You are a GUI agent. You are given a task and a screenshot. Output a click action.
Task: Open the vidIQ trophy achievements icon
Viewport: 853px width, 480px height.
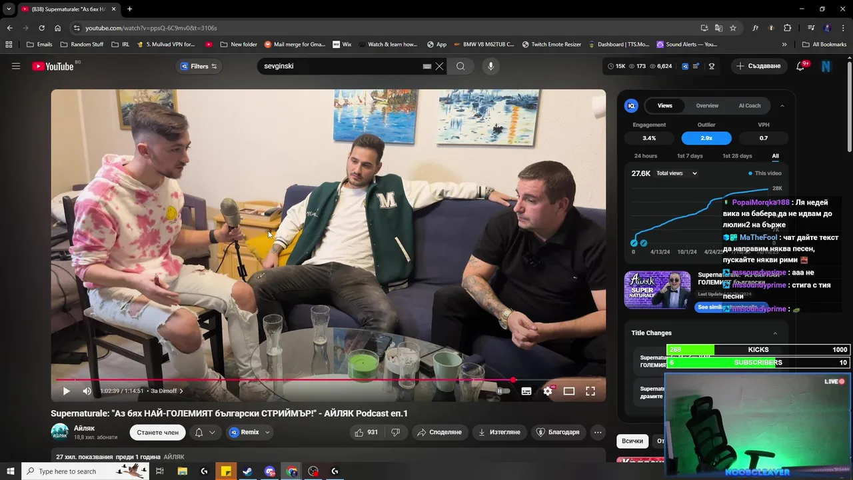coord(712,66)
